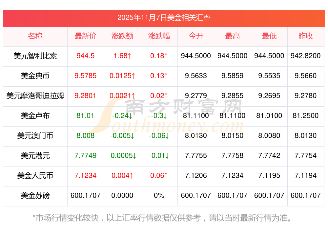Viewport: 328px width, 228px height.
Task: Click latest price 7.1234 in red
Action: (85, 175)
